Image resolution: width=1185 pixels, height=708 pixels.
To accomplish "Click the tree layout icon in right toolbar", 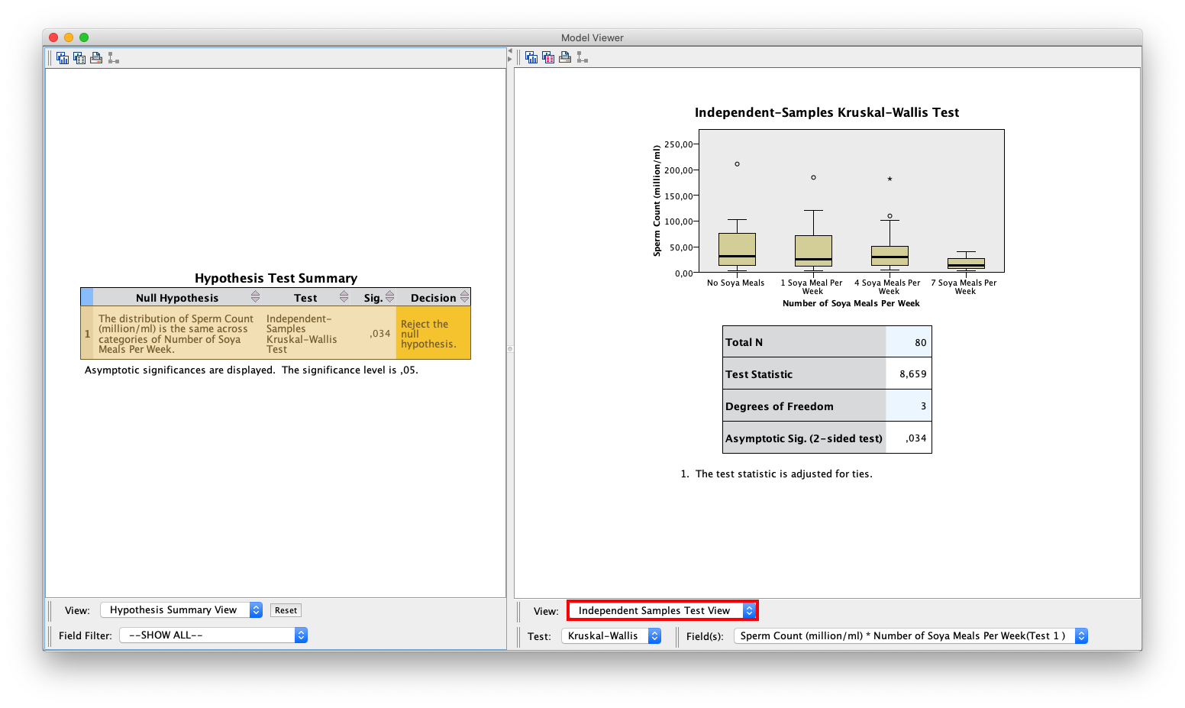I will pos(582,57).
